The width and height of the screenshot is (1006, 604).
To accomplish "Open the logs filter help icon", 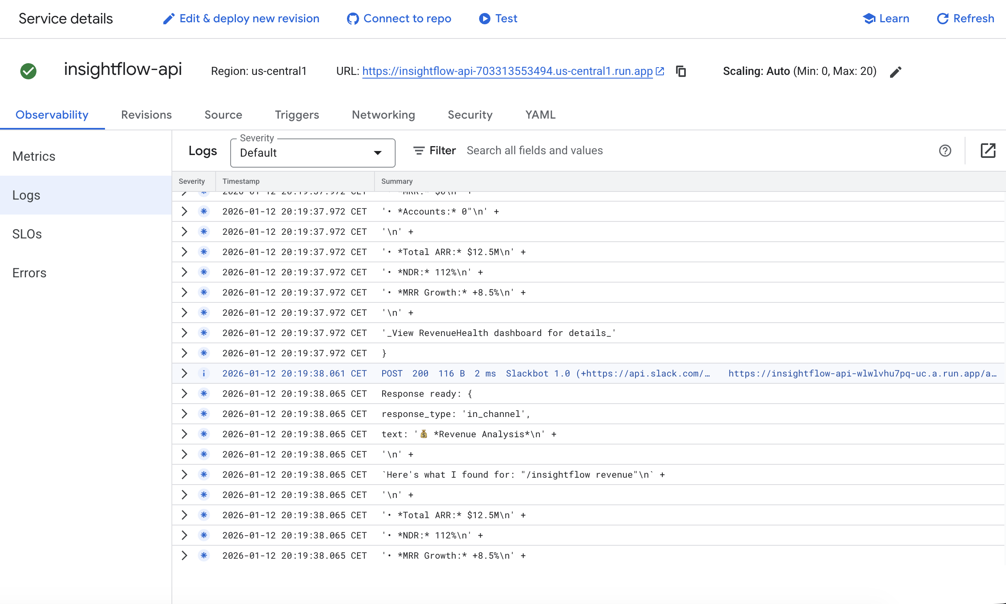I will [945, 151].
